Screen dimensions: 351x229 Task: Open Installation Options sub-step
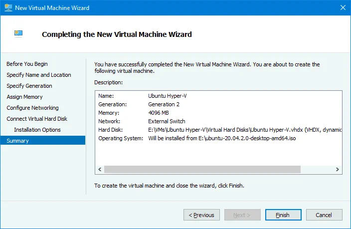pos(37,130)
